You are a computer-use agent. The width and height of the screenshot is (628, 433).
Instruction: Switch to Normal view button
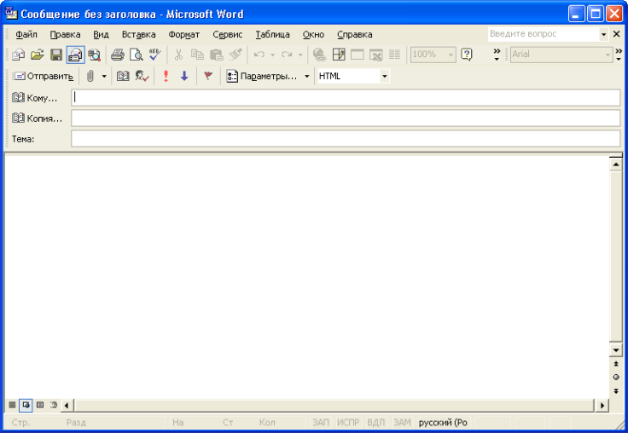[13, 405]
